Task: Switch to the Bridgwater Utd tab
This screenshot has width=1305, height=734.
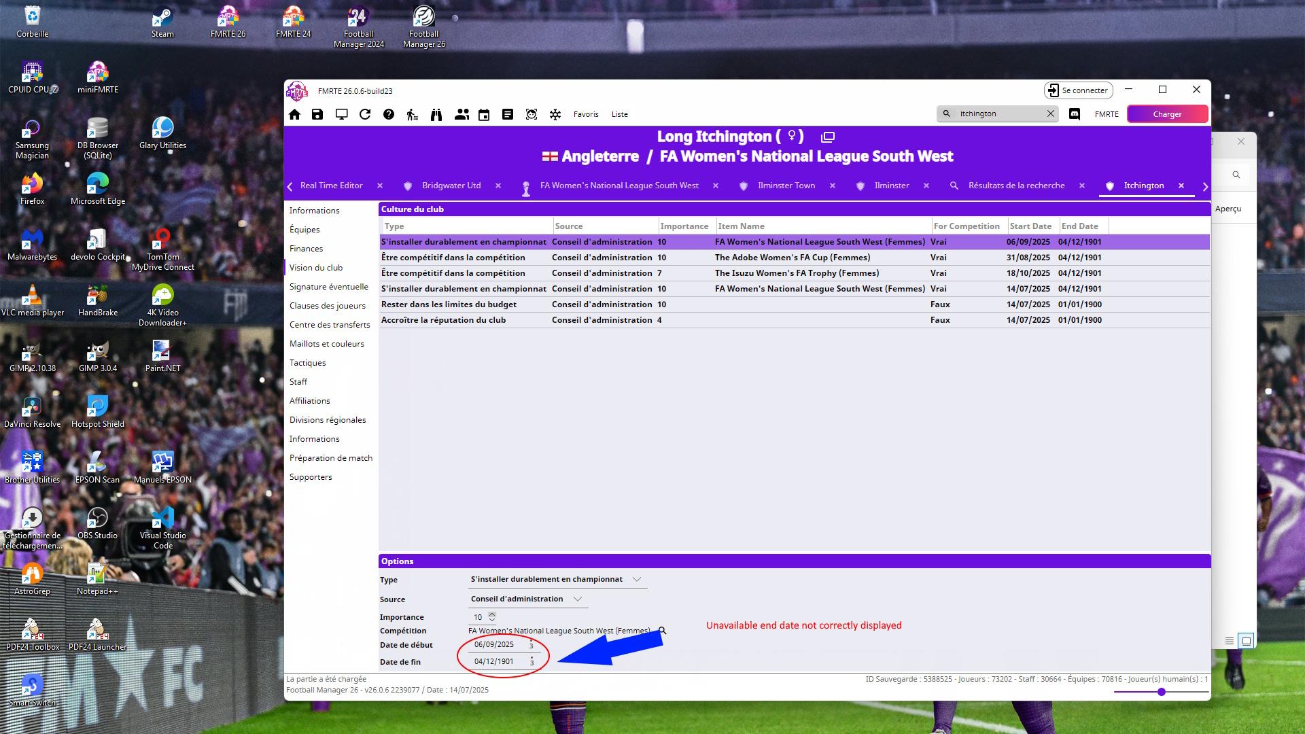Action: [x=451, y=186]
